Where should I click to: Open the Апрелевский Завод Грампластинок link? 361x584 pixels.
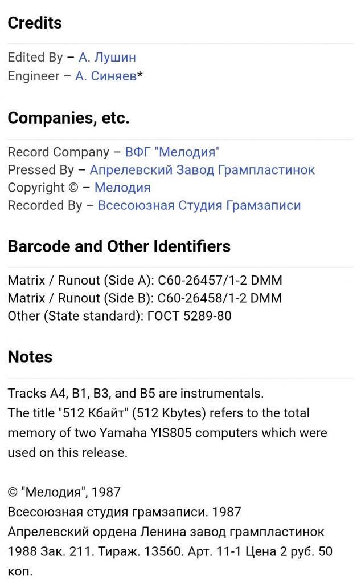click(202, 170)
